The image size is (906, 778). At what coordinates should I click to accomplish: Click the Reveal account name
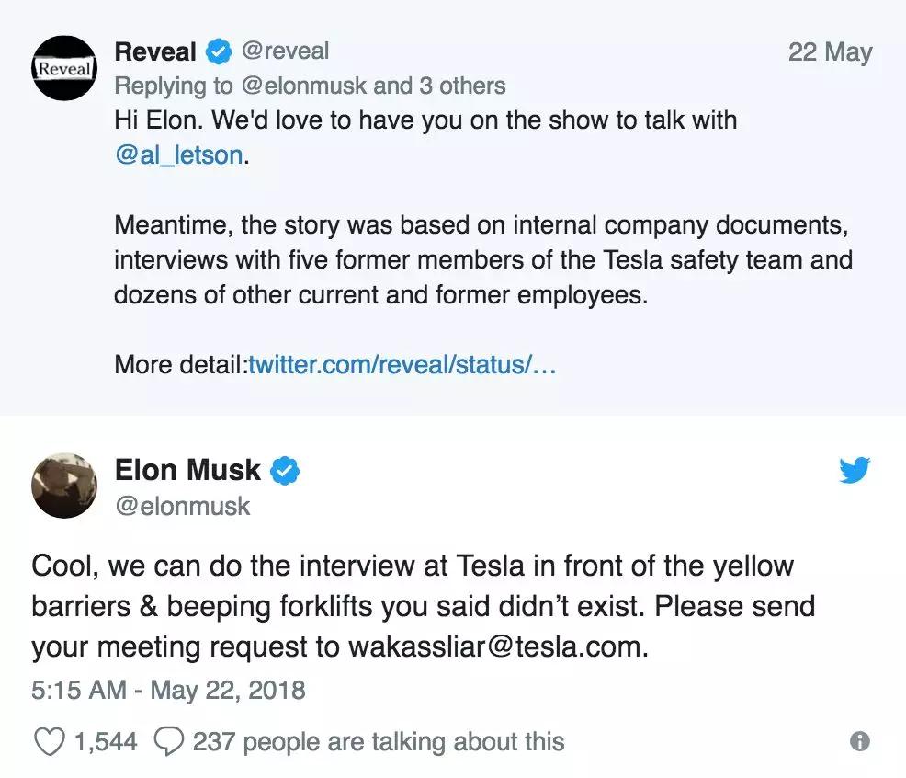pos(155,52)
